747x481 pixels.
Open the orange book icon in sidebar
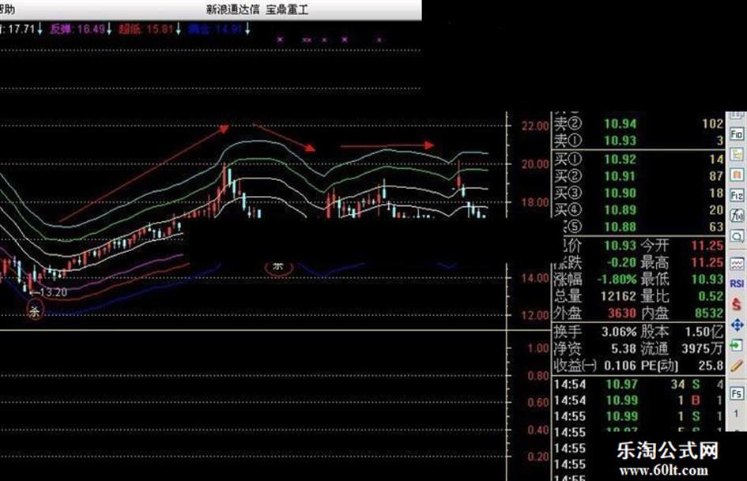click(x=737, y=175)
